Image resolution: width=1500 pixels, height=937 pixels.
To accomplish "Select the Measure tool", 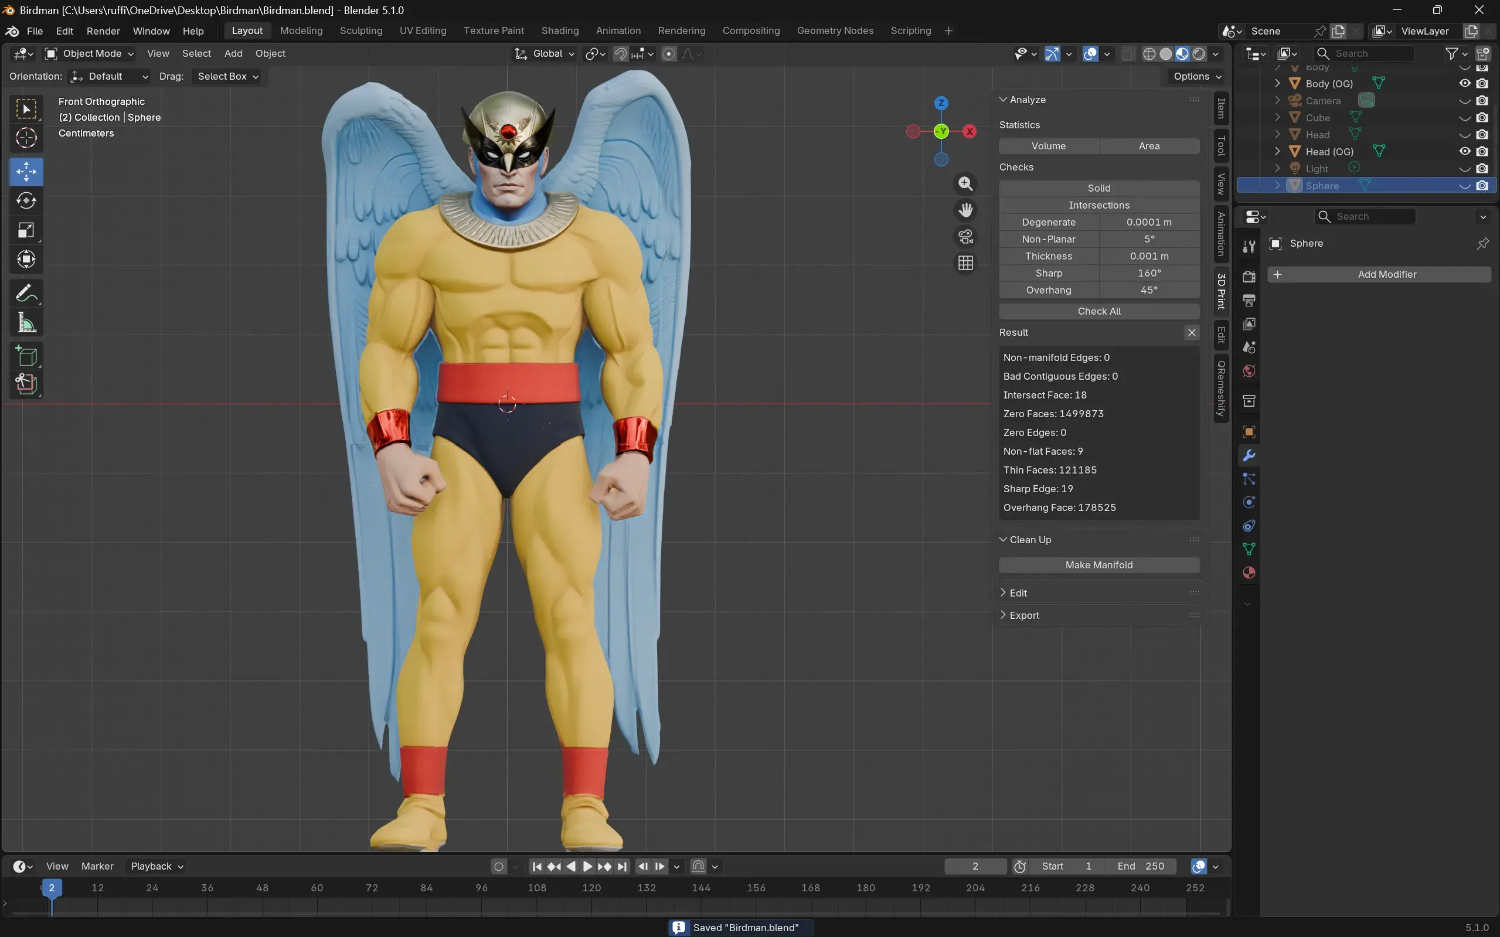I will point(26,322).
